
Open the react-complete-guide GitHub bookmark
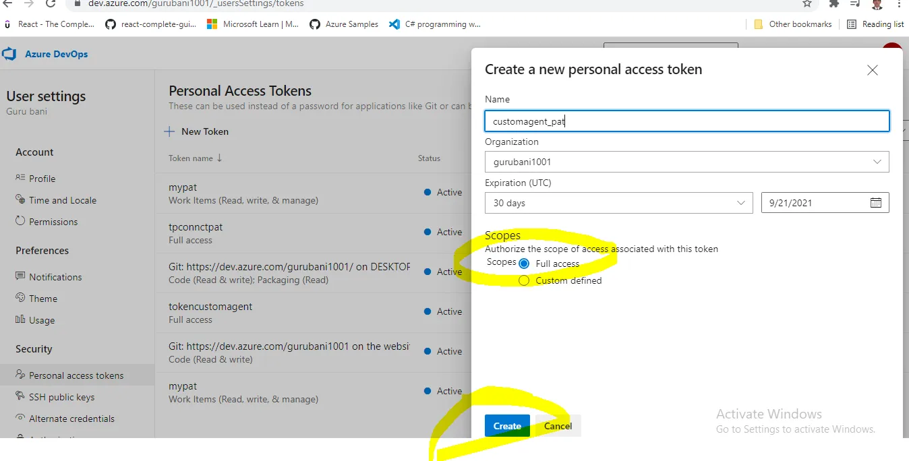[151, 24]
